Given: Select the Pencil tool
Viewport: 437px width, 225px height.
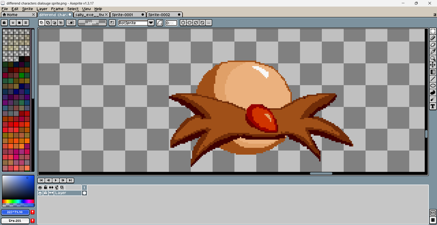Looking at the screenshot, I should 433,38.
